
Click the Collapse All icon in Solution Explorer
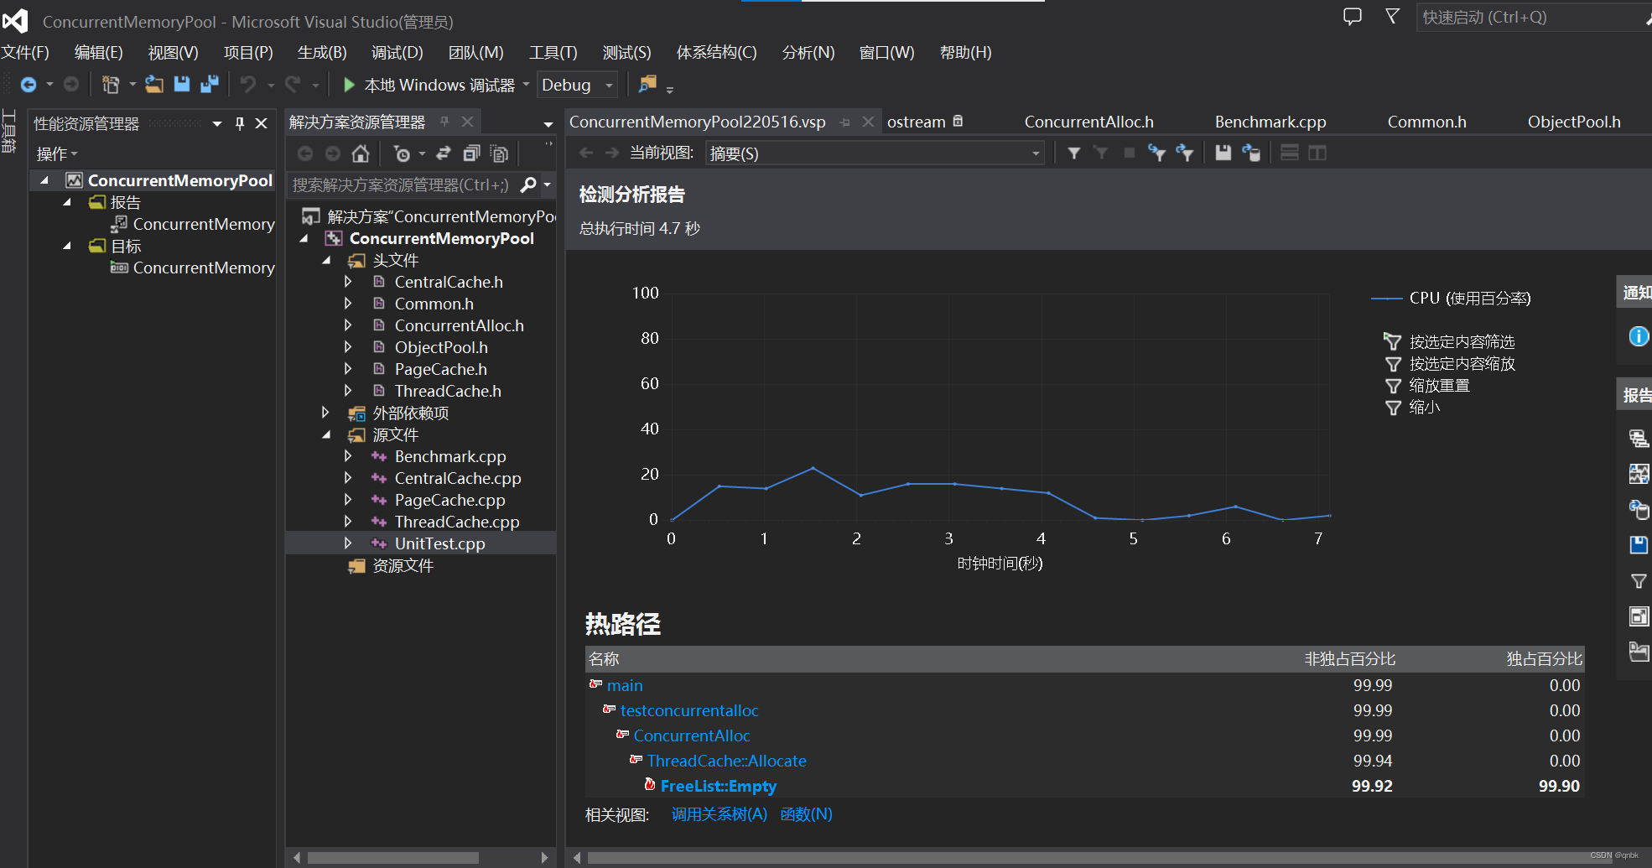coord(471,153)
